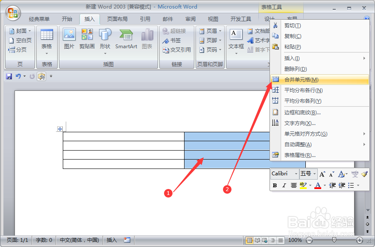This screenshot has height=247, width=375.
Task: Insert a hyperlink (超链接)
Action: (174, 31)
